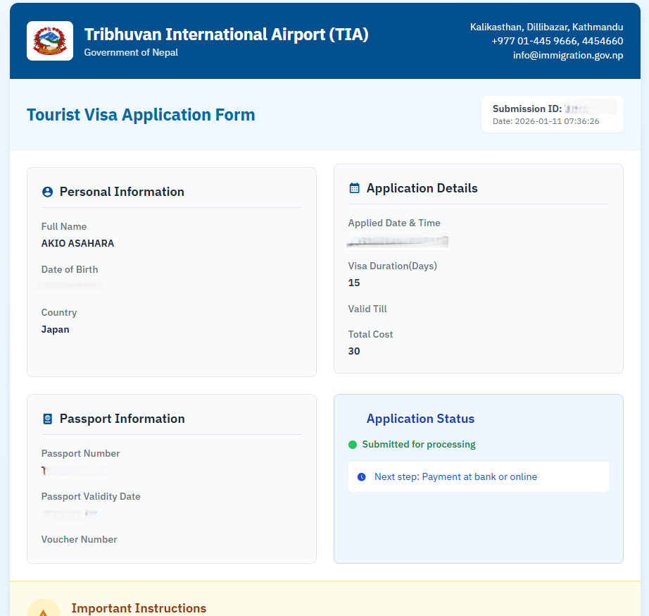This screenshot has height=616, width=649.
Task: Click the green status dot indicator
Action: [x=353, y=445]
